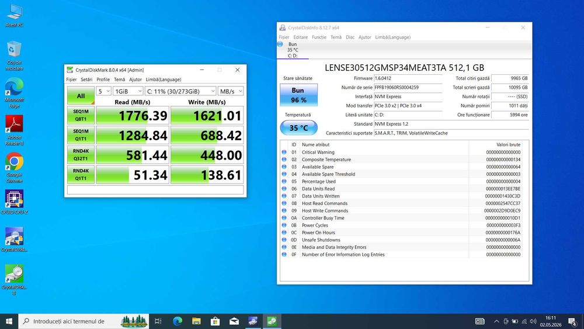Image resolution: width=584 pixels, height=329 pixels.
Task: Click the CrystalDiskMark comment field
Action: (x=155, y=190)
